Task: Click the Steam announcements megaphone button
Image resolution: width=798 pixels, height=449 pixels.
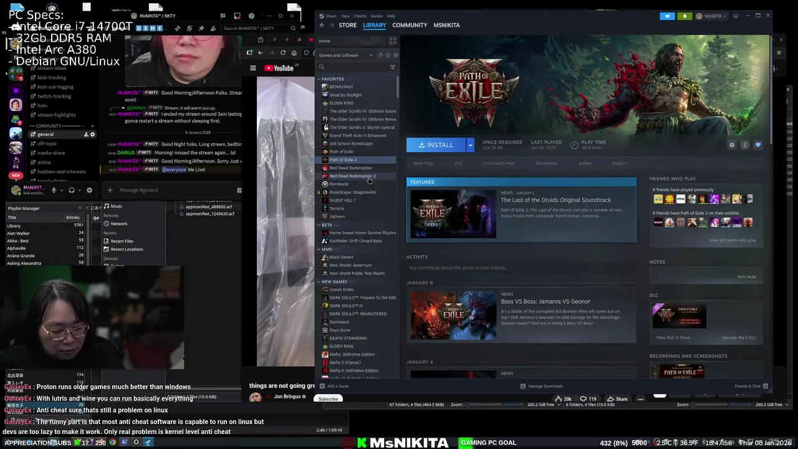Action: [667, 16]
